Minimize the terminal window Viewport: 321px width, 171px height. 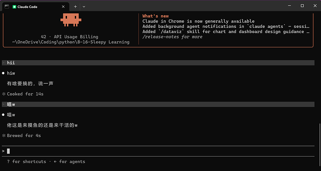tap(289, 6)
